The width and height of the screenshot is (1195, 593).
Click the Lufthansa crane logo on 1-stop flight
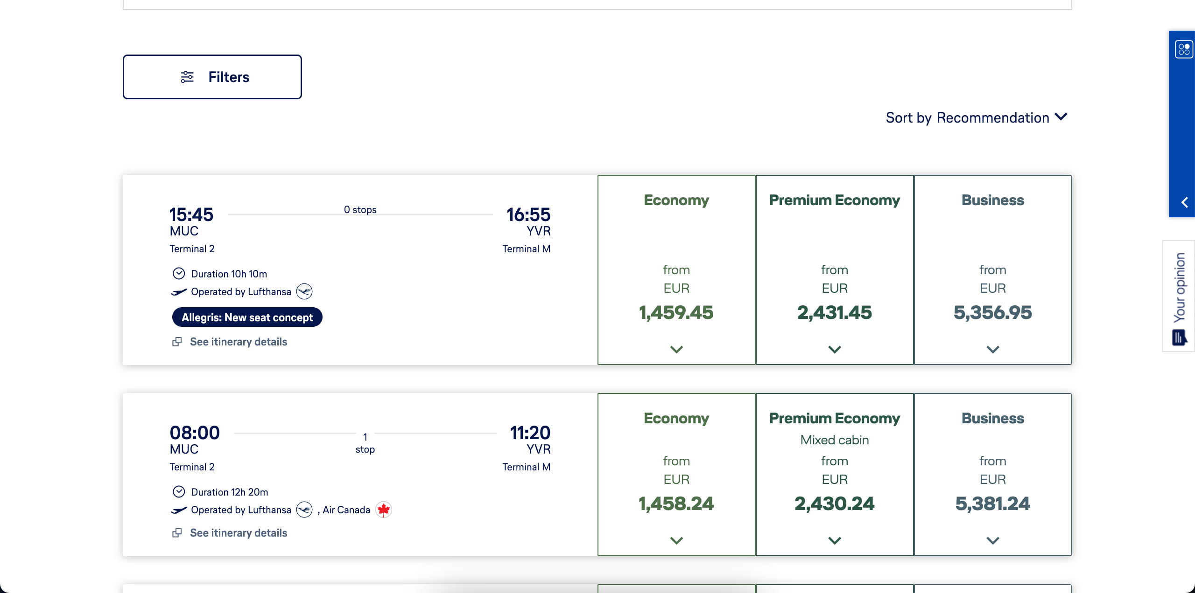(304, 510)
